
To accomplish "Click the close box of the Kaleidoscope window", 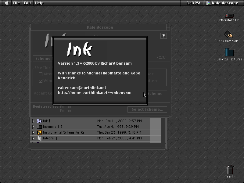I will (32, 27).
